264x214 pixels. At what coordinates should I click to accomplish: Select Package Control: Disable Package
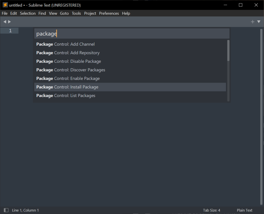(130, 61)
